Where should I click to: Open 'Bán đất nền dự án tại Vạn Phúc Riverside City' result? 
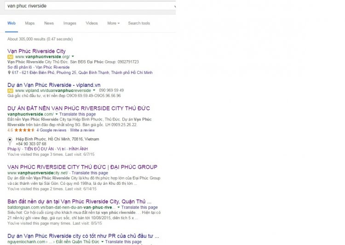click(79, 201)
